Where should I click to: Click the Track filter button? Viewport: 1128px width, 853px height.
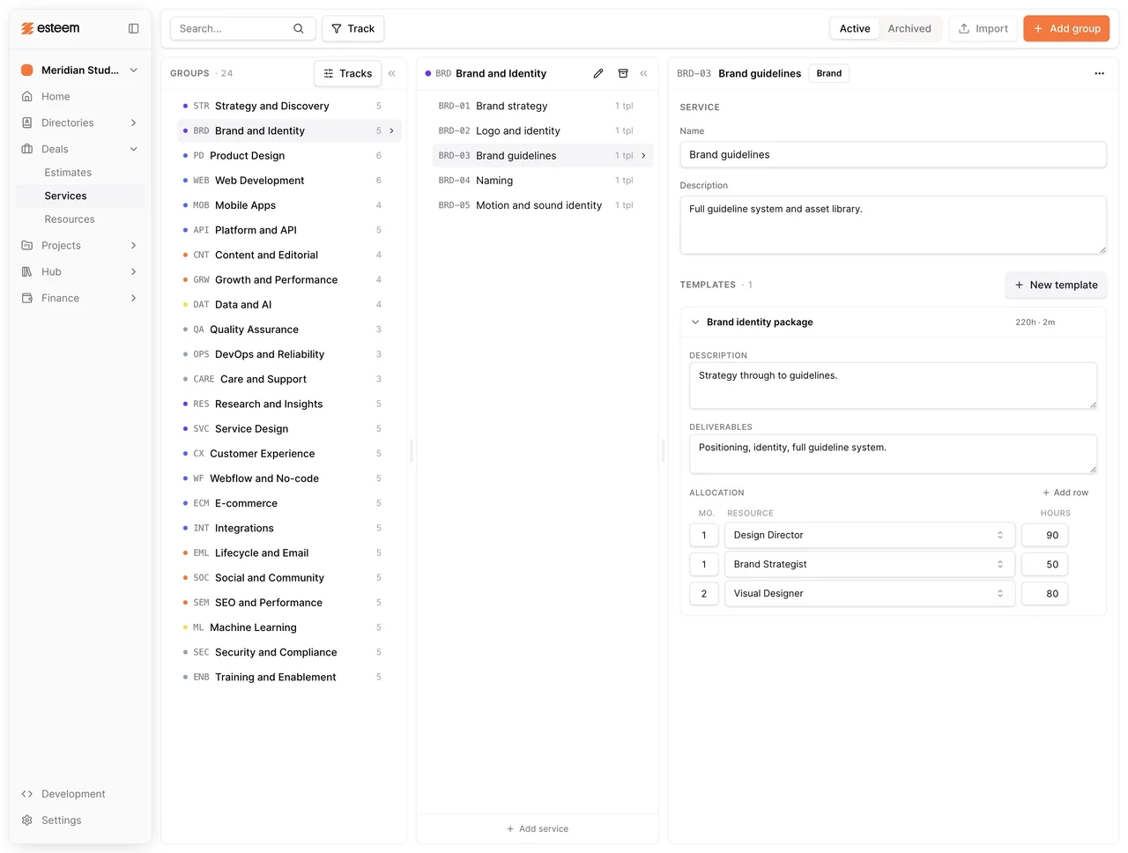tap(352, 28)
